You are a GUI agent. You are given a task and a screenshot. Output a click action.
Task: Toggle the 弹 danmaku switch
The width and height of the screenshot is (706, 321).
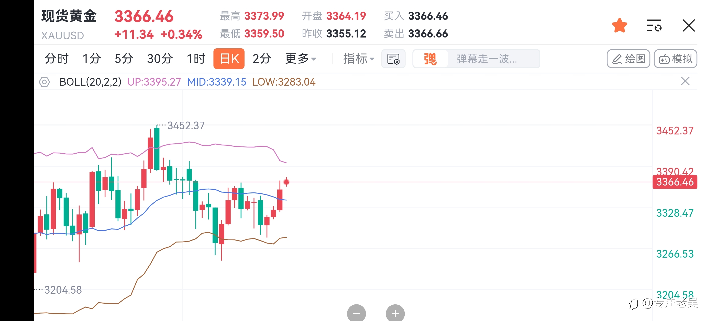click(430, 59)
